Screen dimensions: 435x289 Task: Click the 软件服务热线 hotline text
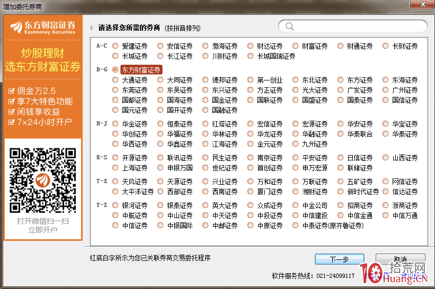pyautogui.click(x=313, y=276)
